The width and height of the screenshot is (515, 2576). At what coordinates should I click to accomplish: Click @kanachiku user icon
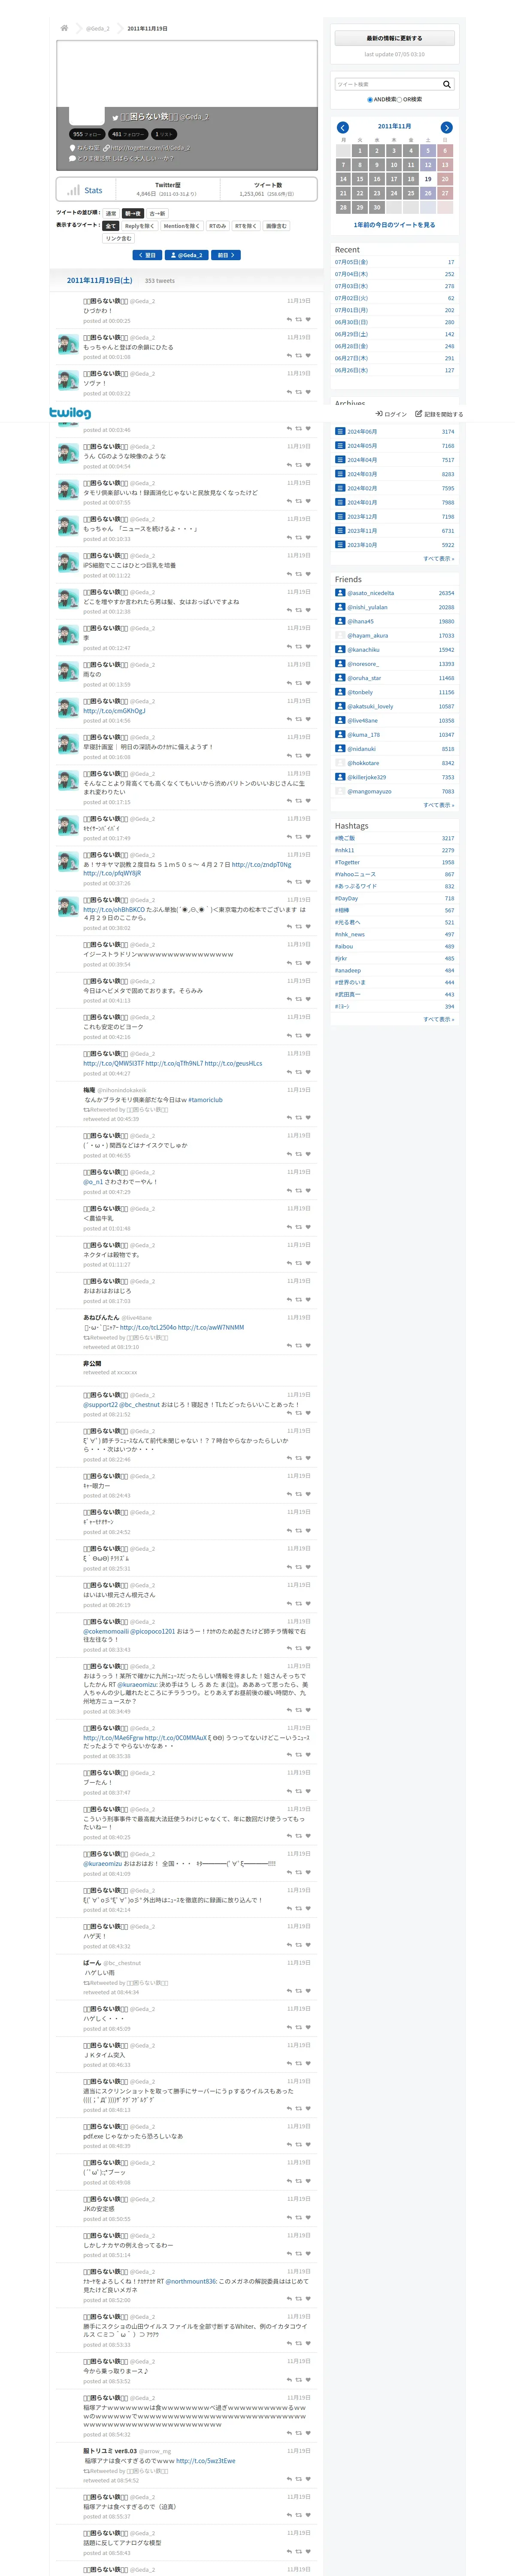pos(340,649)
